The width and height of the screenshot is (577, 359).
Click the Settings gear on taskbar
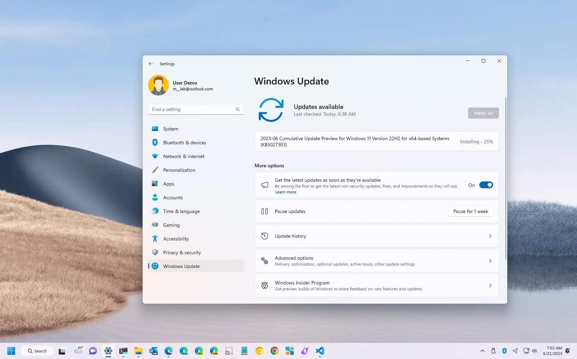pos(108,351)
